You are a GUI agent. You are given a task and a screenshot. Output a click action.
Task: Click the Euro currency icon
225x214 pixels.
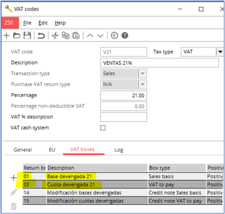[x=114, y=36]
